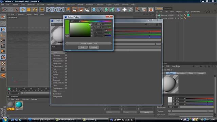The height and width of the screenshot is (122, 217).
Task: Click the hue rainbow slider
Action: tap(96, 21)
